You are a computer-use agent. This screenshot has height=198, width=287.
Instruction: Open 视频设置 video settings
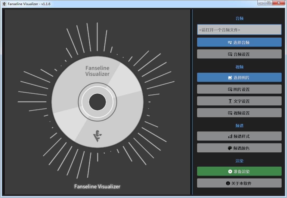(x=239, y=113)
